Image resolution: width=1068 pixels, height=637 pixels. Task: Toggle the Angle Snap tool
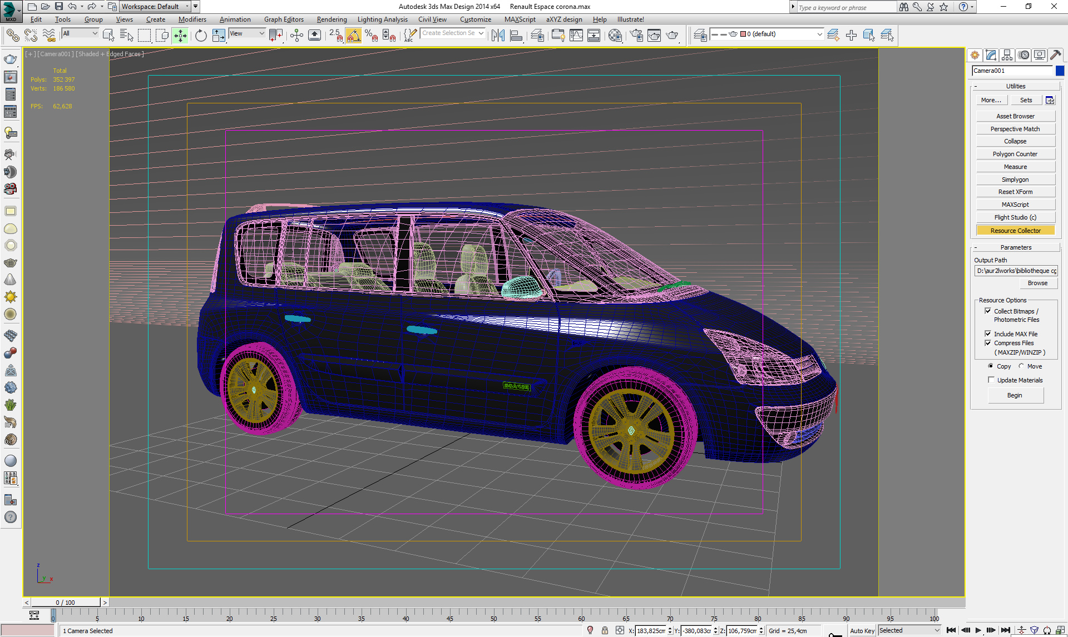pyautogui.click(x=353, y=36)
